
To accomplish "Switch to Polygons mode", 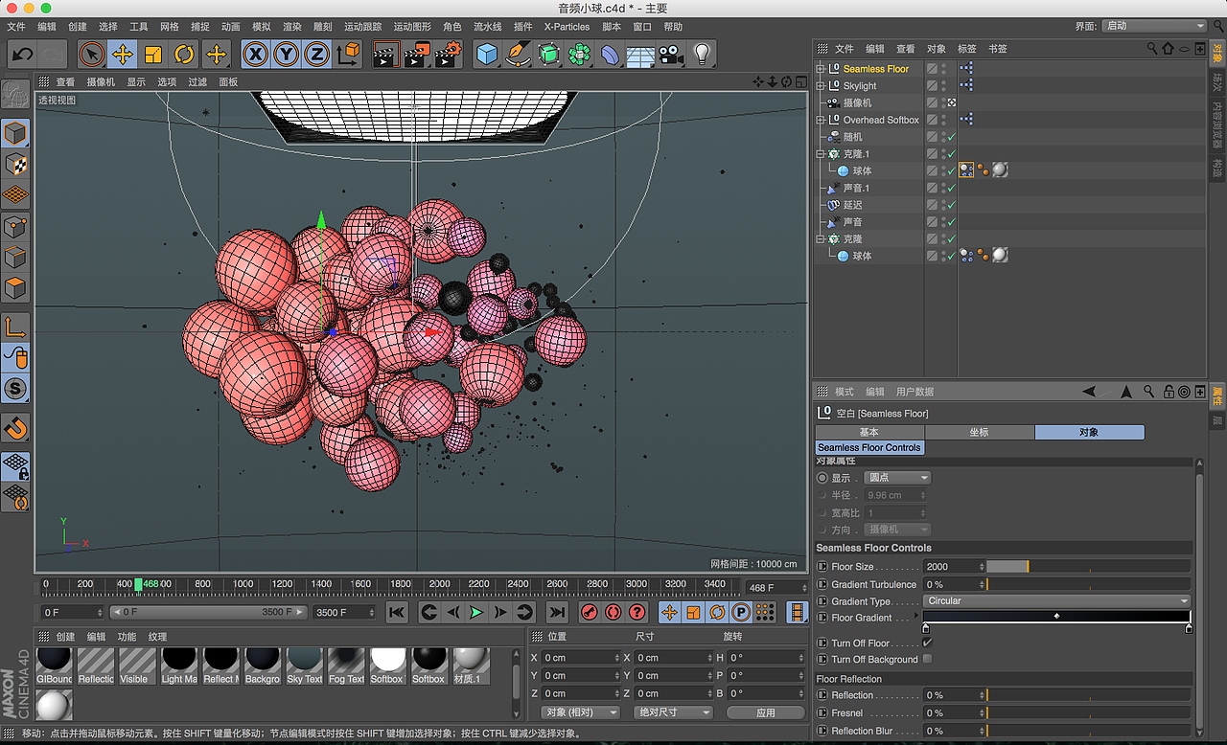I will (15, 287).
